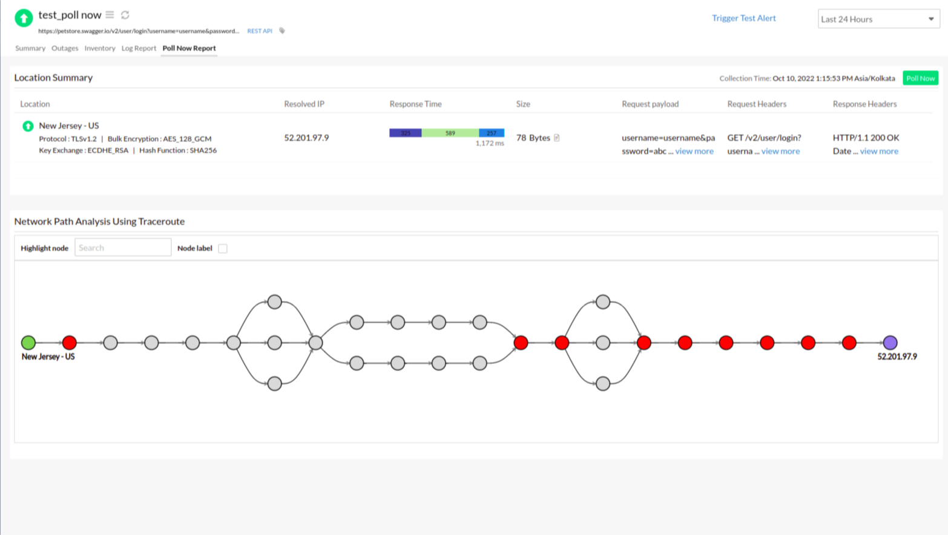Image resolution: width=948 pixels, height=535 pixels.
Task: Click the refresh icon next to monitor name
Action: pyautogui.click(x=125, y=15)
